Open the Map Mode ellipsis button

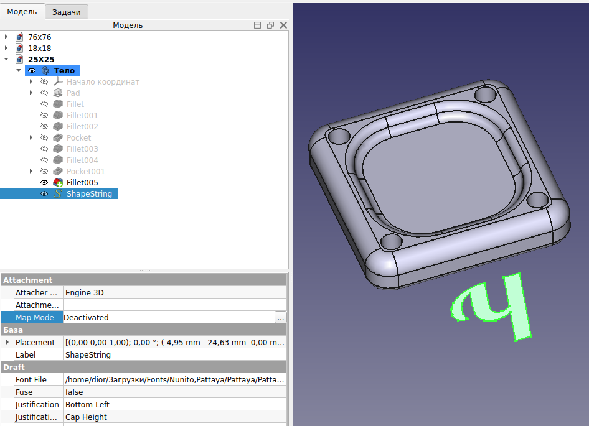click(x=281, y=317)
